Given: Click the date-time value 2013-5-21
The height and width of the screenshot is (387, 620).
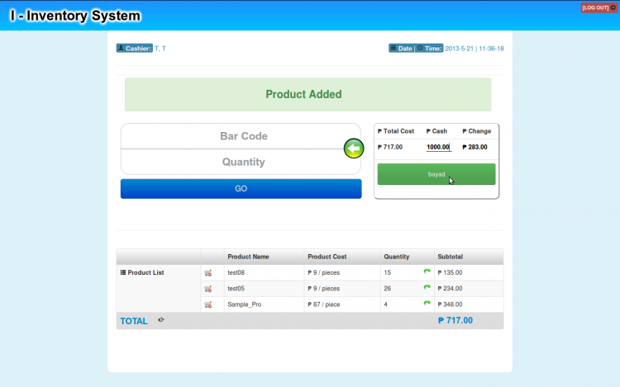Looking at the screenshot, I should tap(459, 49).
